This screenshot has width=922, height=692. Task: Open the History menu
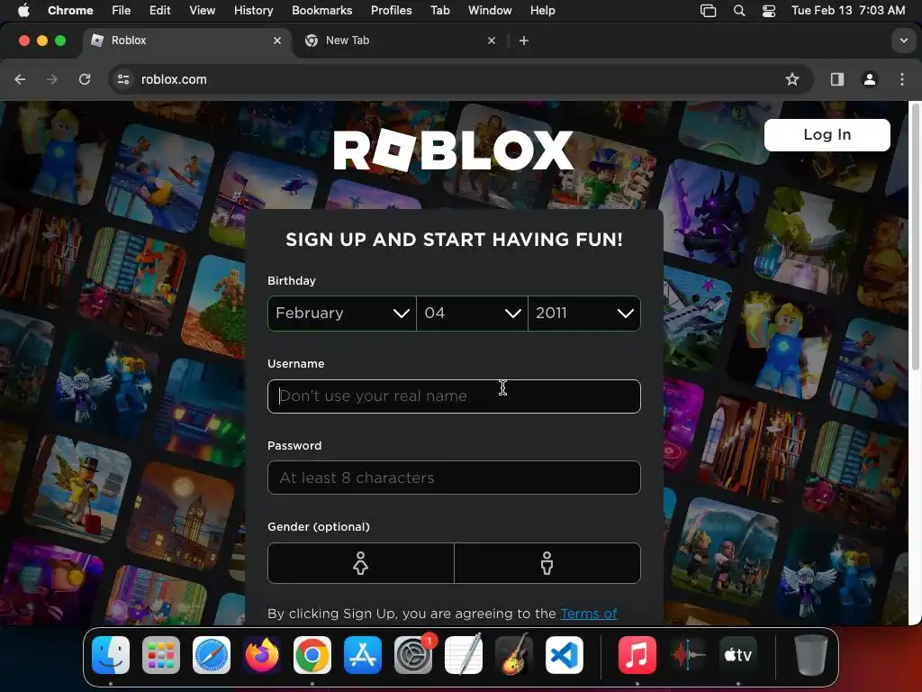click(x=253, y=10)
